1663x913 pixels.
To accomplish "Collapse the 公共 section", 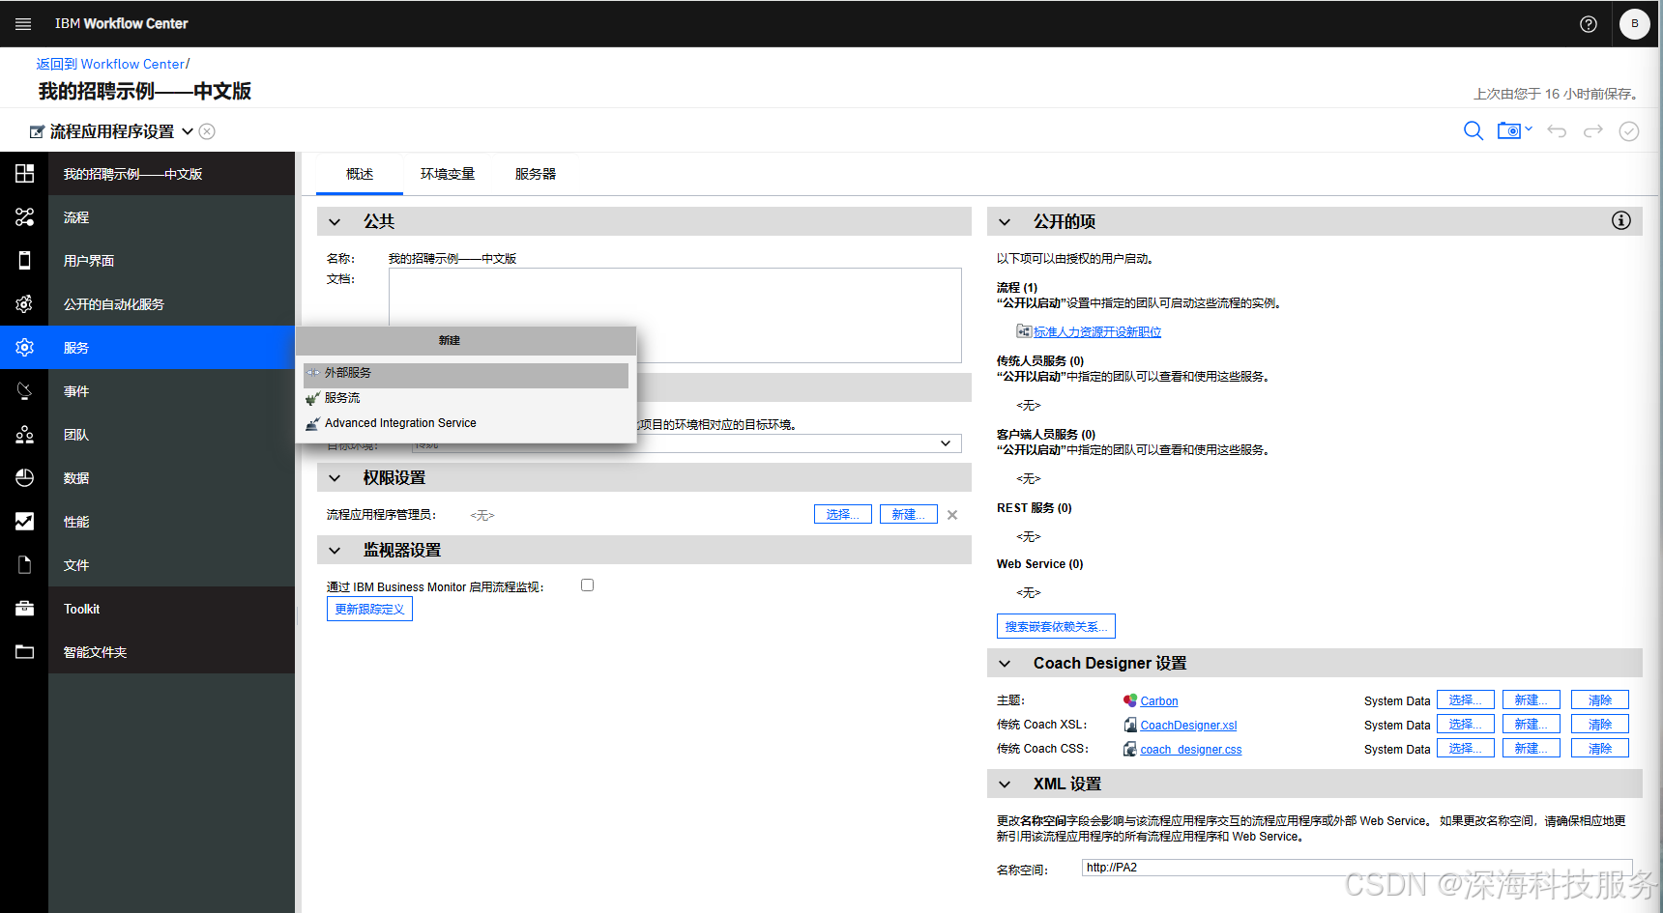I will pyautogui.click(x=335, y=221).
